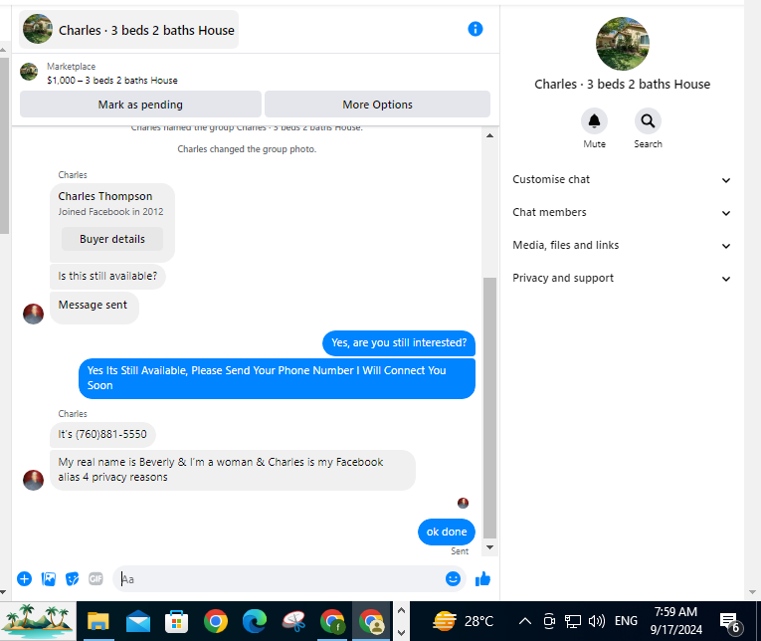The image size is (761, 641).
Task: View Buyer details for Charles Thompson
Action: point(112,239)
